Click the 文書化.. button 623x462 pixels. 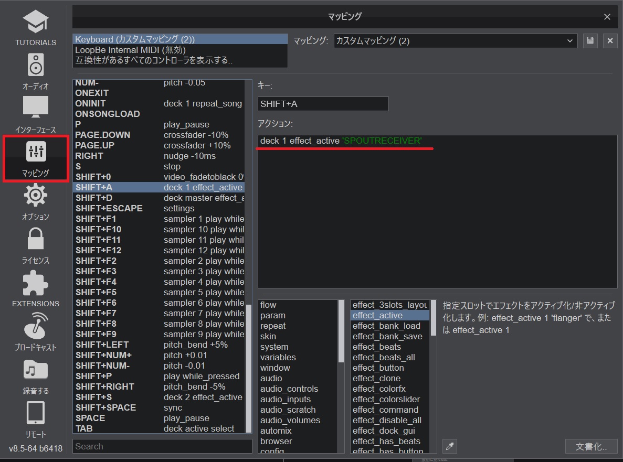point(591,446)
